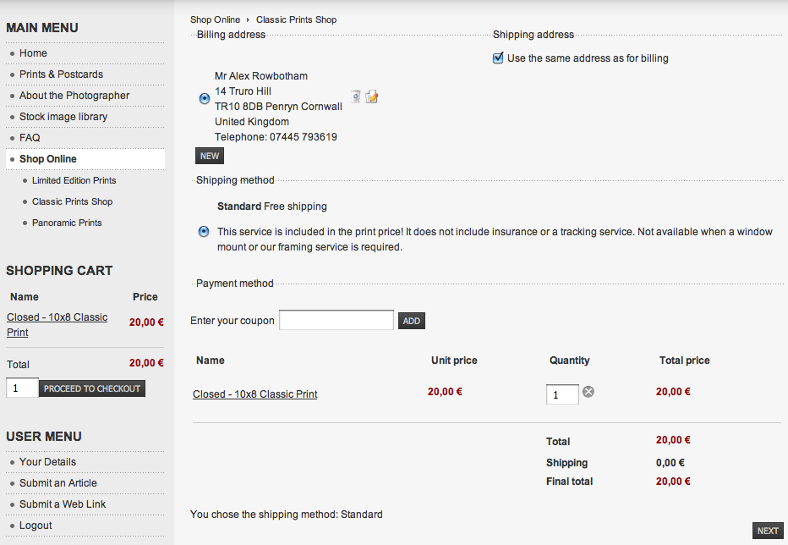
Task: Edit billing address with the pencil icon
Action: pyautogui.click(x=371, y=96)
